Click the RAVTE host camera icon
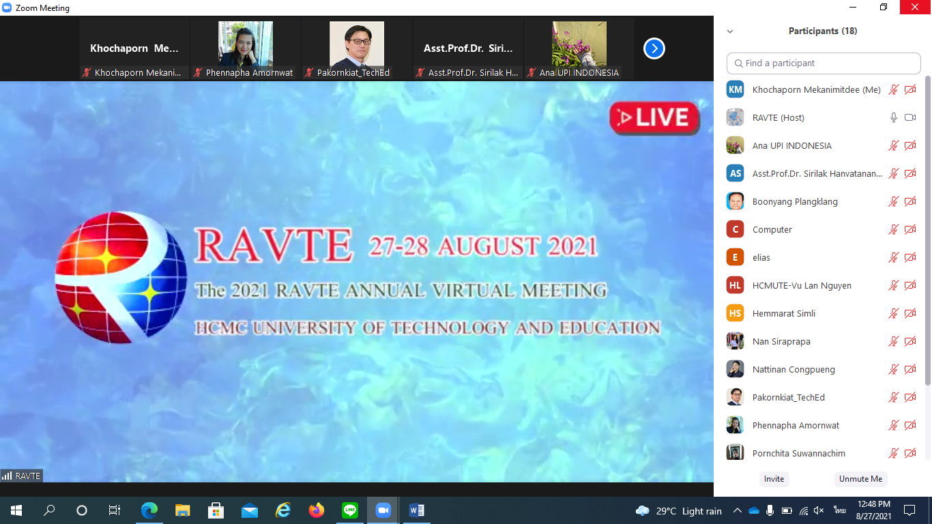Viewport: 932px width, 524px height. [x=910, y=117]
